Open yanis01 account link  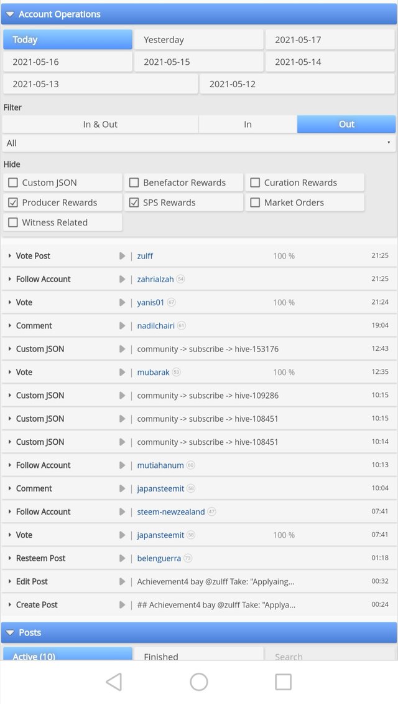coord(150,302)
